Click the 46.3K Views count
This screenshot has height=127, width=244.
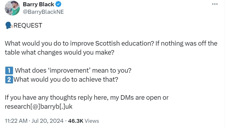coord(83,121)
